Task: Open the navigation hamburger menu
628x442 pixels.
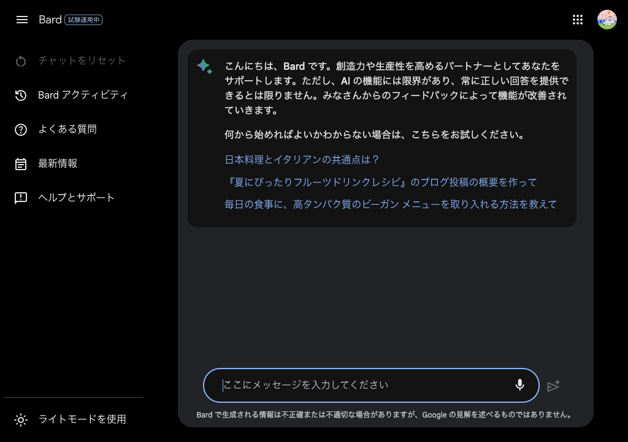Action: coord(22,19)
